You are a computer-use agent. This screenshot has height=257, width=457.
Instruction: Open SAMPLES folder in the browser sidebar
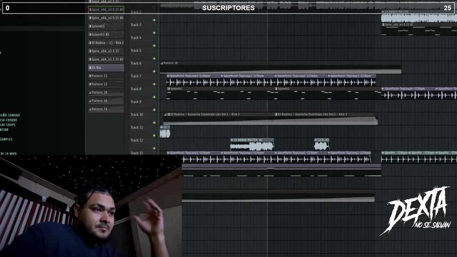6,139
